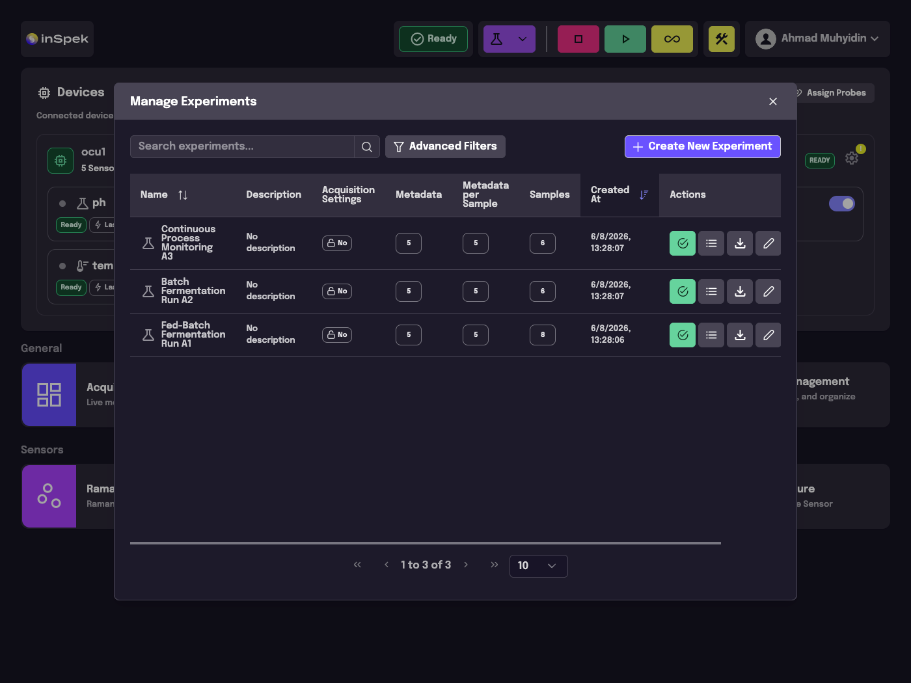Click the Ready badge under ph sensor
Viewport: 911px width, 683px height.
click(x=72, y=225)
